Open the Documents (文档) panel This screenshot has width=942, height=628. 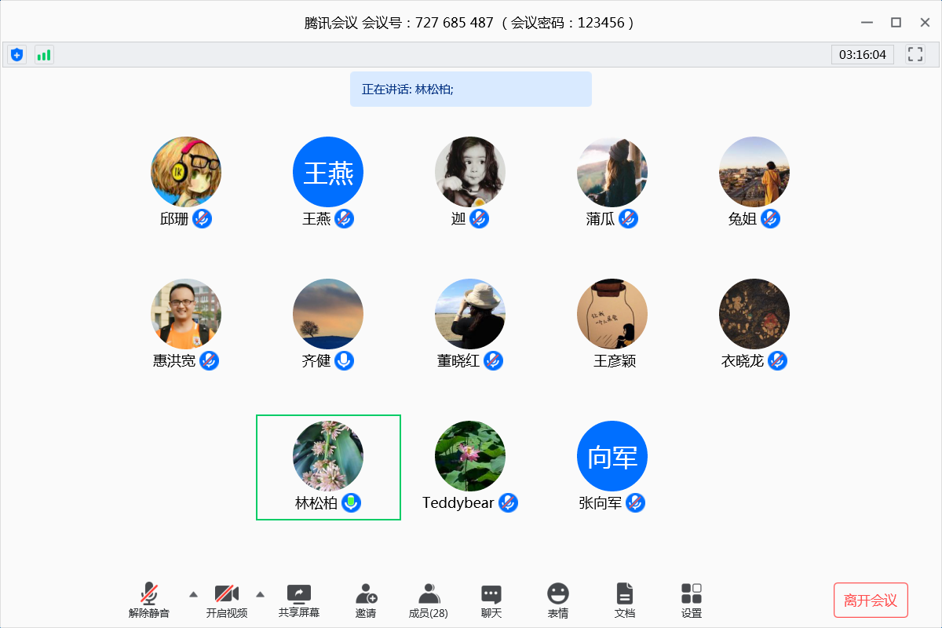click(x=625, y=601)
